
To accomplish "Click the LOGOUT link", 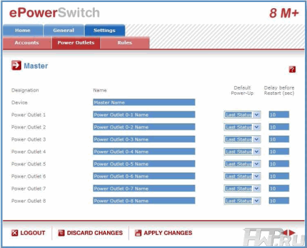I will click(x=33, y=233).
